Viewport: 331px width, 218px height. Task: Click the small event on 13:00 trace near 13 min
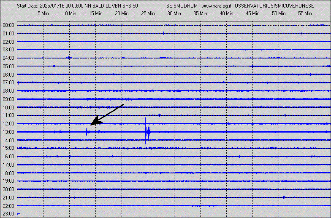pos(88,132)
